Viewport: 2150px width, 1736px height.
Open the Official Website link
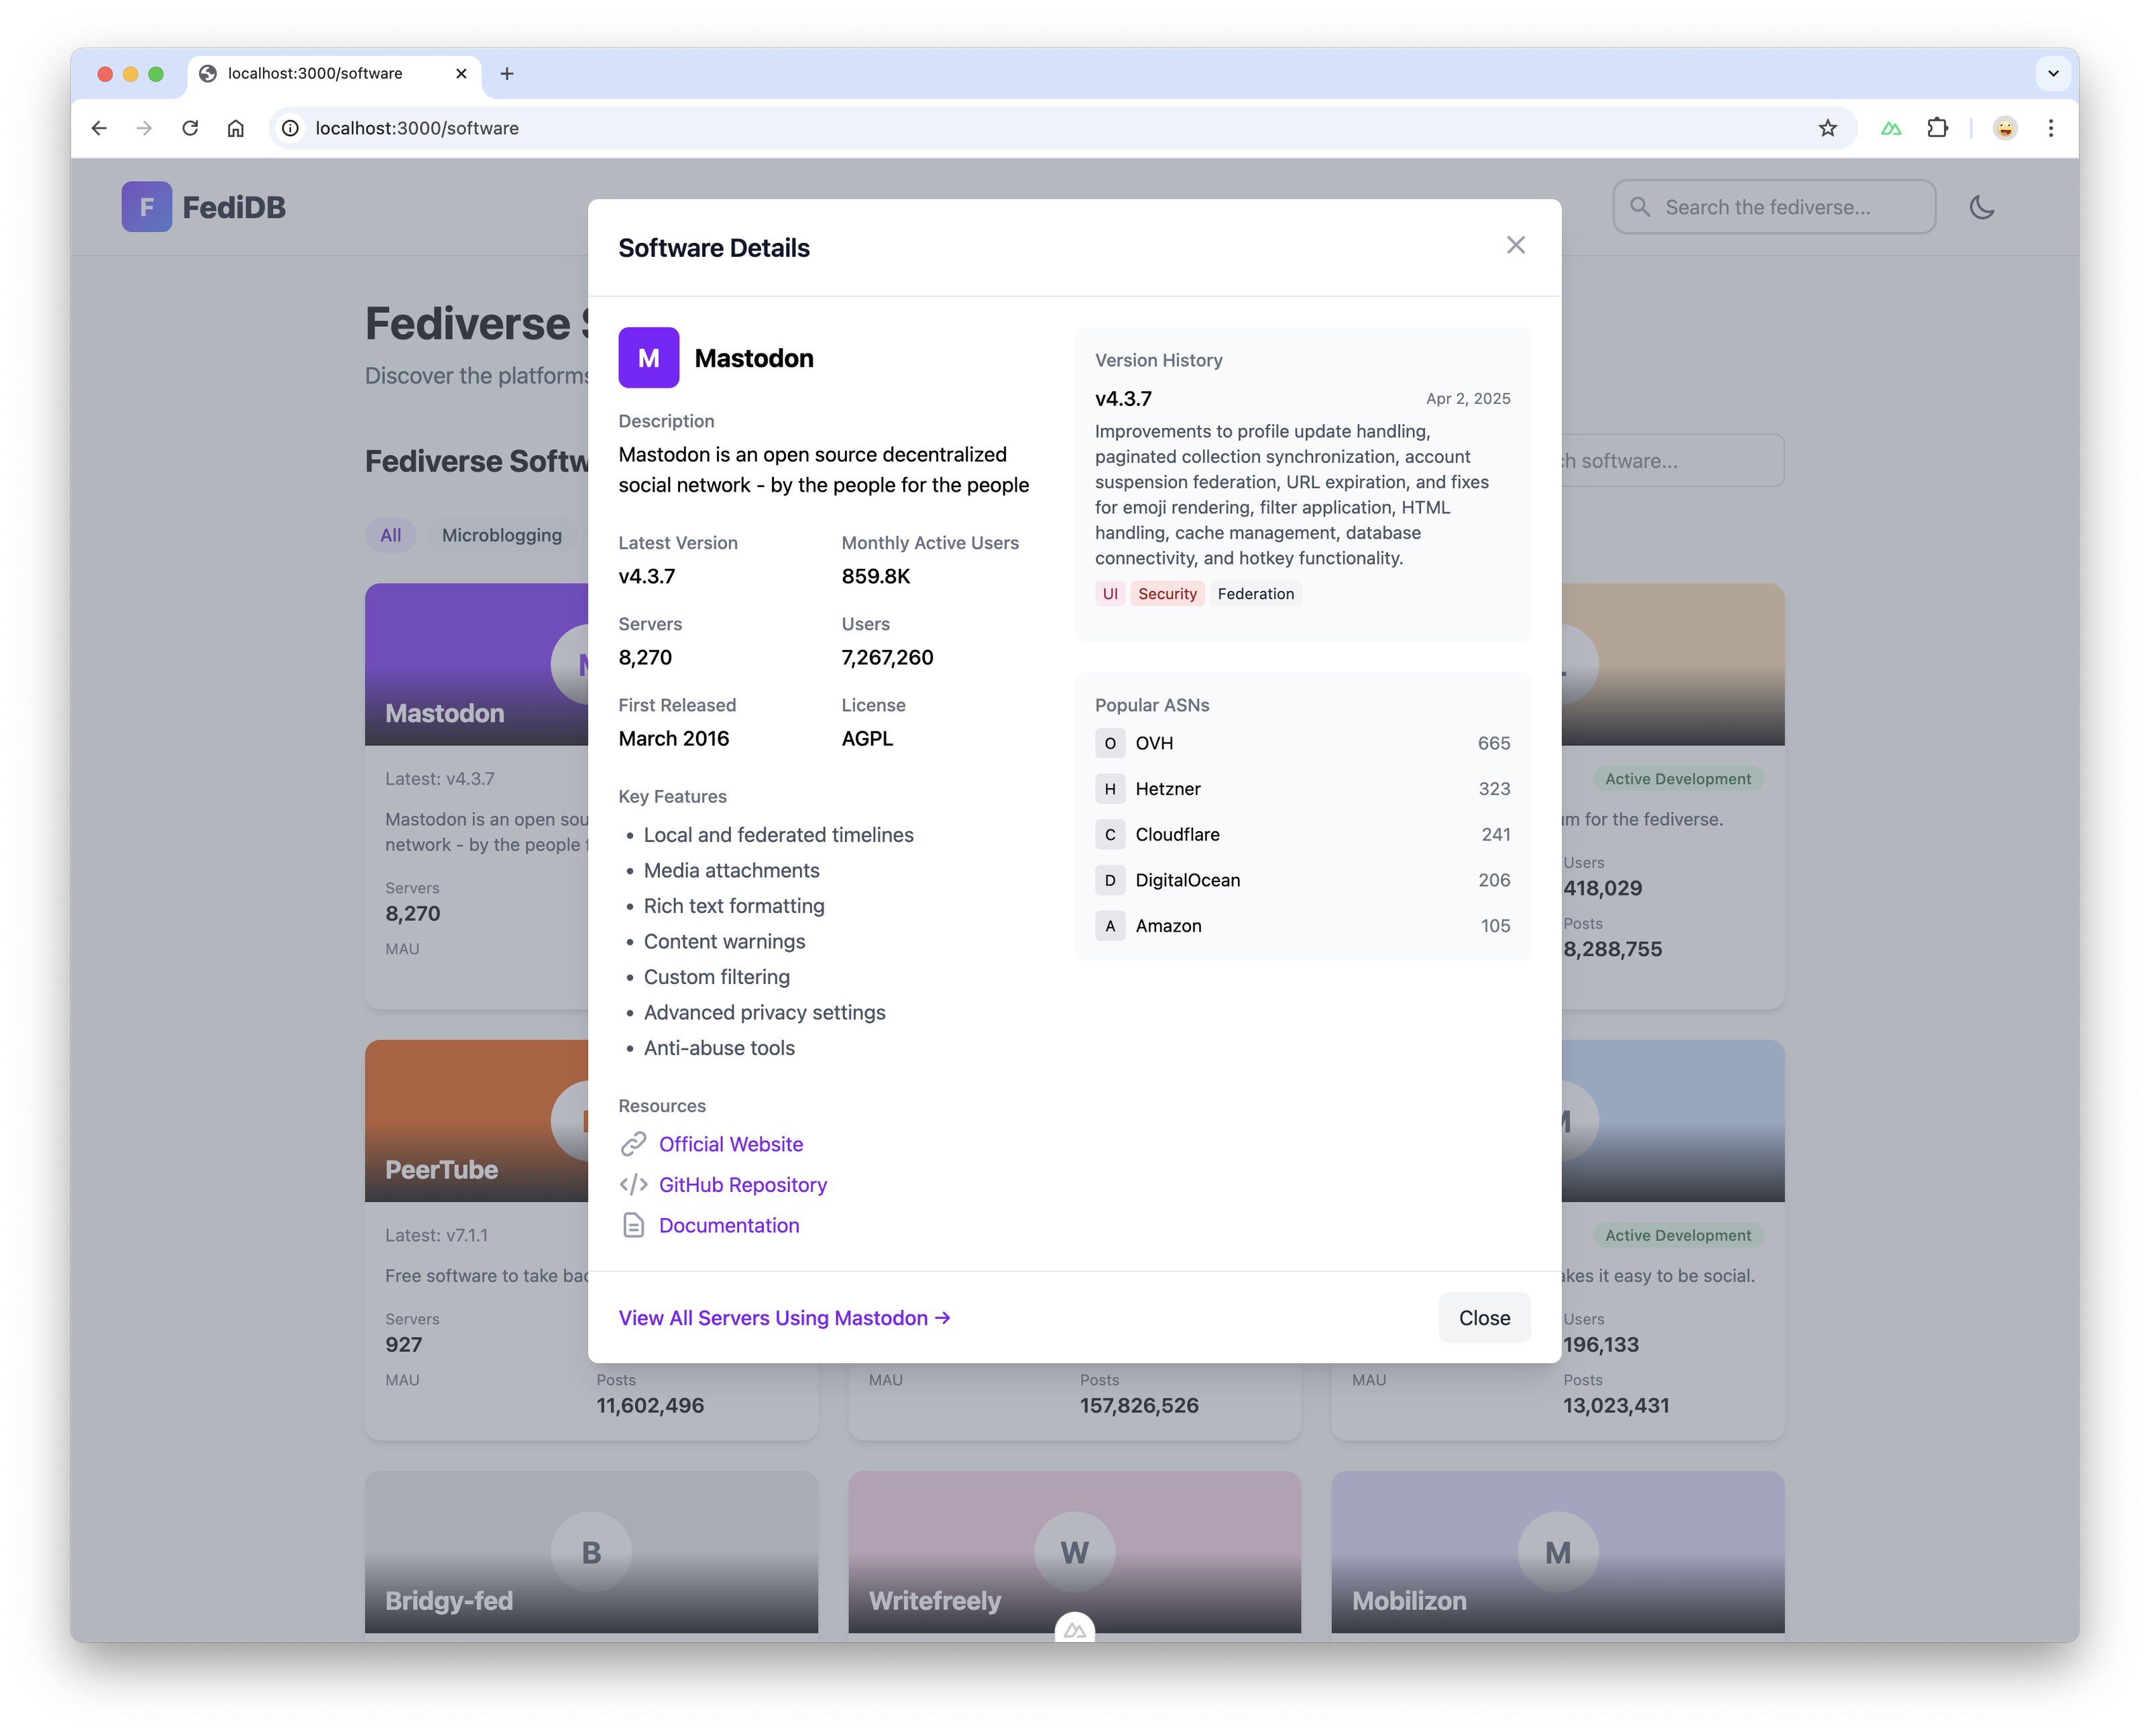coord(731,1143)
